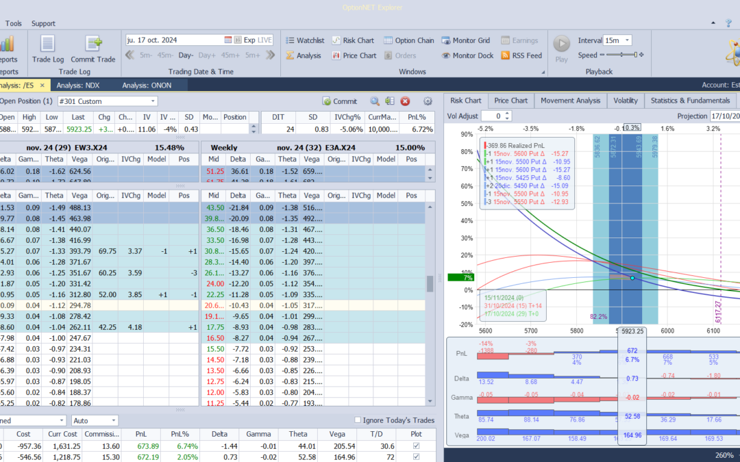Click the option chain vertical scrollbar thumb
Viewport: 740px width, 462px height.
click(430, 284)
